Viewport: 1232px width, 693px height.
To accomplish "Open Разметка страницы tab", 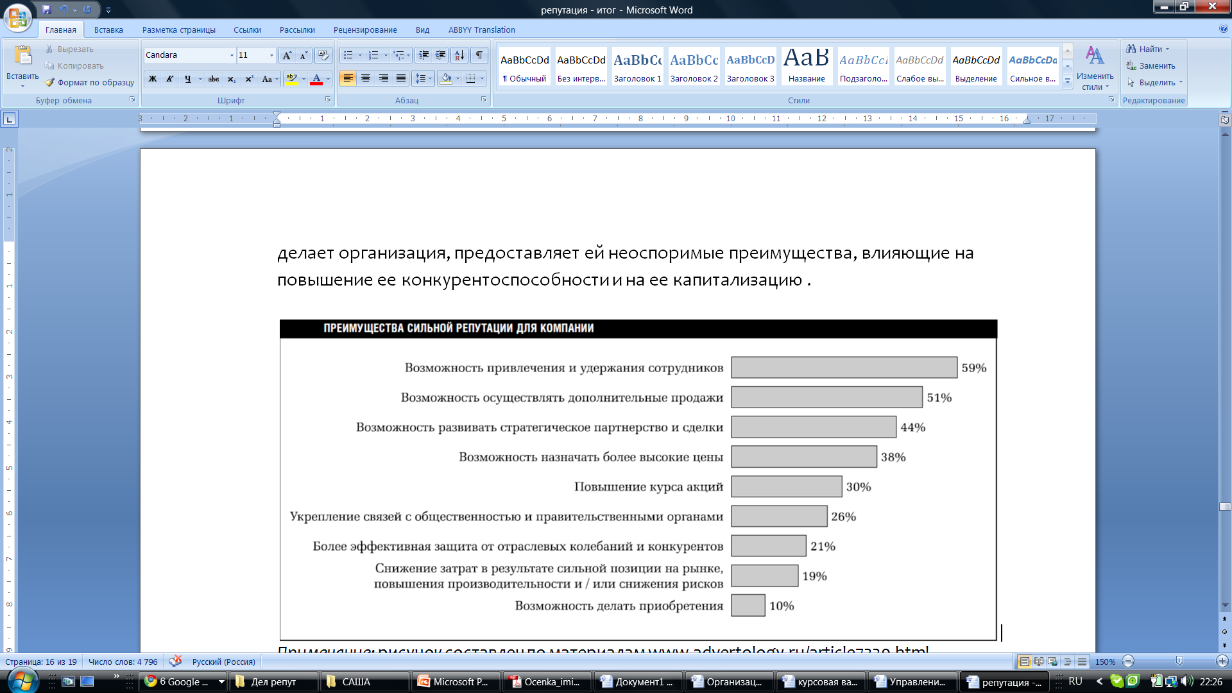I will 179,30.
